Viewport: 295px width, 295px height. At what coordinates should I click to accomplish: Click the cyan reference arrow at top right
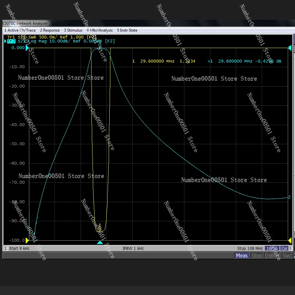(290, 48)
